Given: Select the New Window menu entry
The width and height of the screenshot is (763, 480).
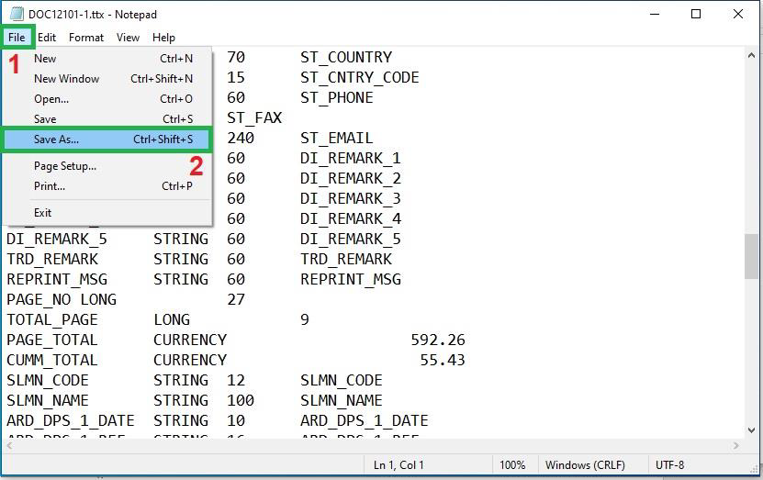Looking at the screenshot, I should click(x=66, y=79).
